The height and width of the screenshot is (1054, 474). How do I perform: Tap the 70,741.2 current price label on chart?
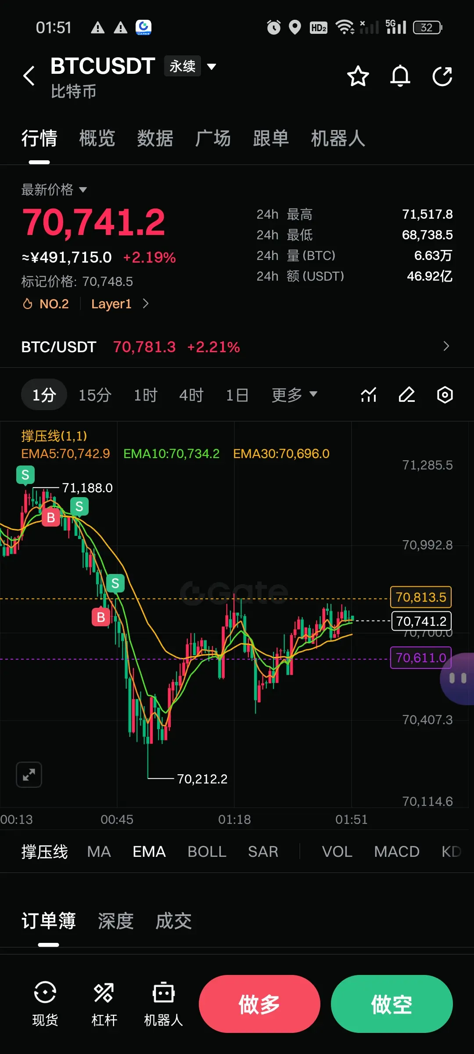pos(421,621)
